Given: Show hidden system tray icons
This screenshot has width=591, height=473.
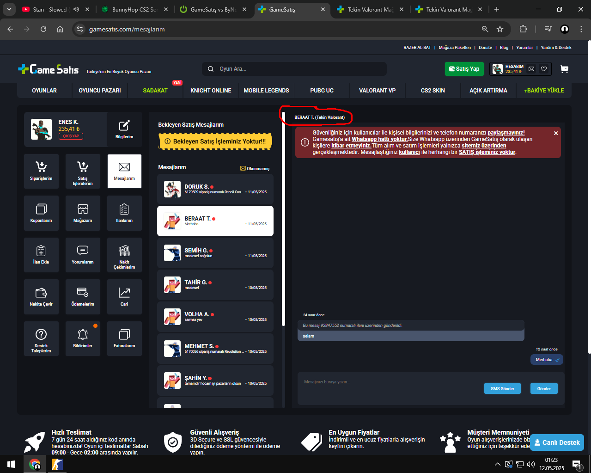Looking at the screenshot, I should click(497, 464).
